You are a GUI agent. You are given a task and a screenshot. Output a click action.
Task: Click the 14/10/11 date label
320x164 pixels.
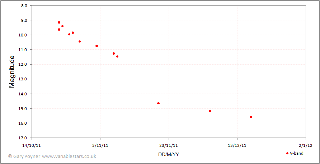[32, 145]
